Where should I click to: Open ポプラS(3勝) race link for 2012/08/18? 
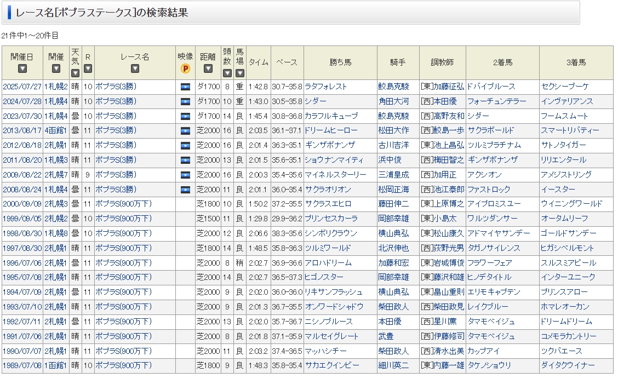116,145
